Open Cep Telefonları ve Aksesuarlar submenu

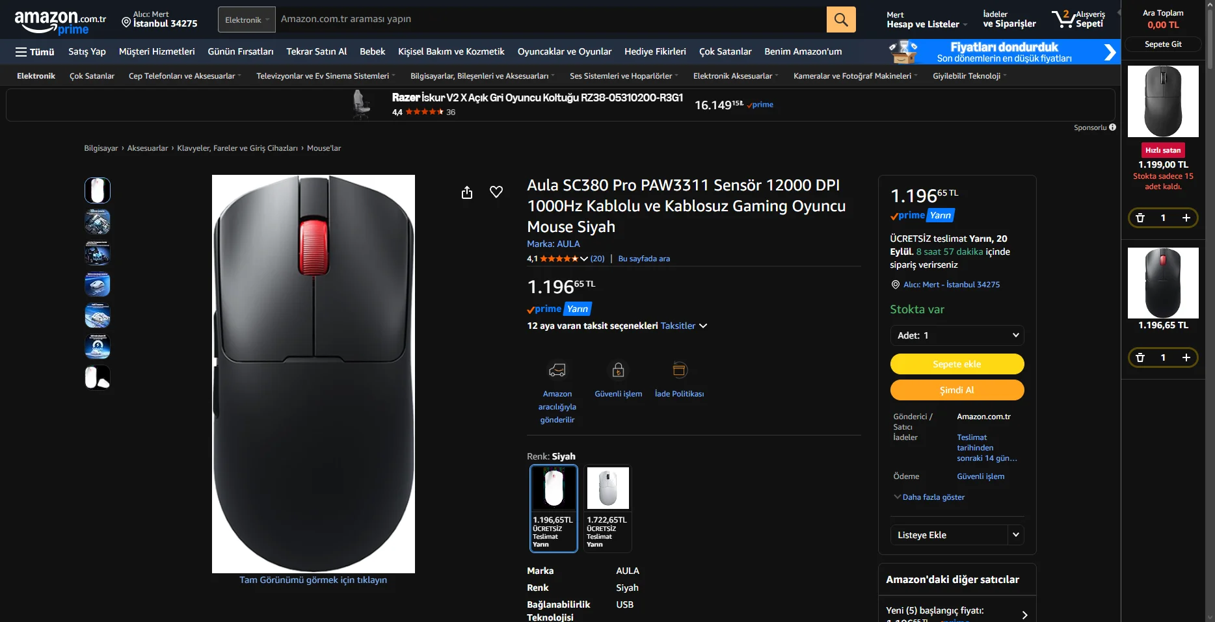coord(185,76)
